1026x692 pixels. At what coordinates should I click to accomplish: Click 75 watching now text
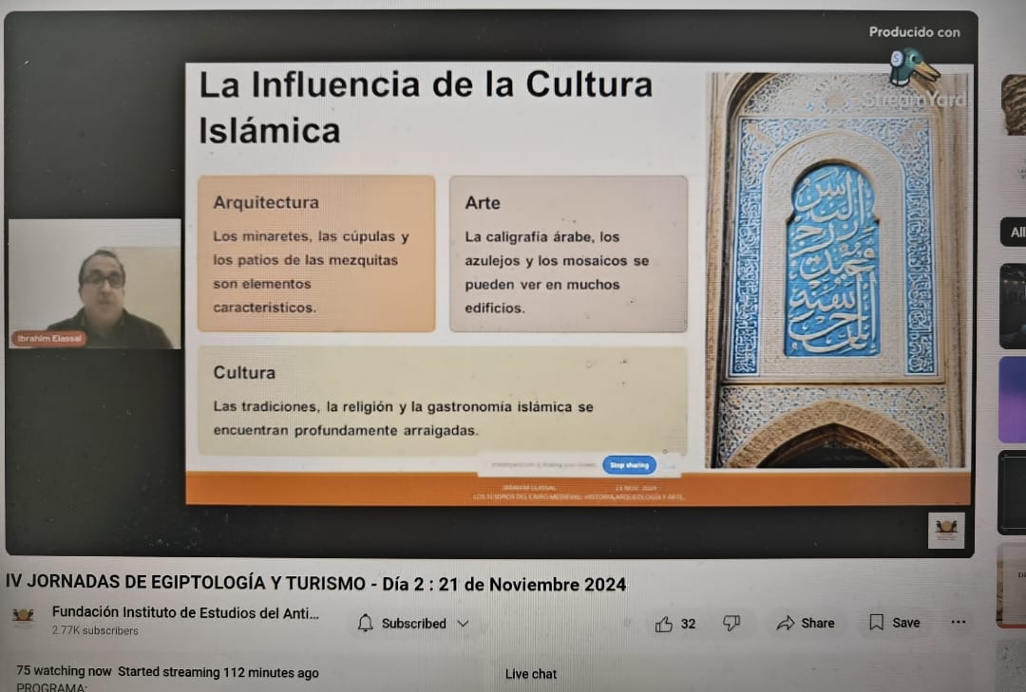coord(65,671)
